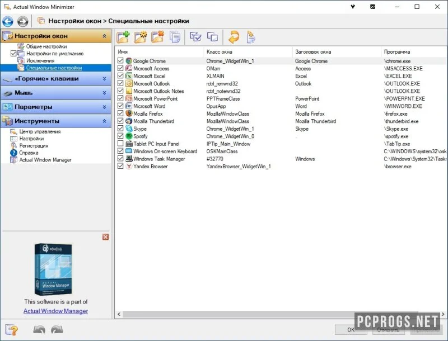The image size is (448, 341).
Task: Collapse the Инструменты section chevron
Action: click(104, 121)
